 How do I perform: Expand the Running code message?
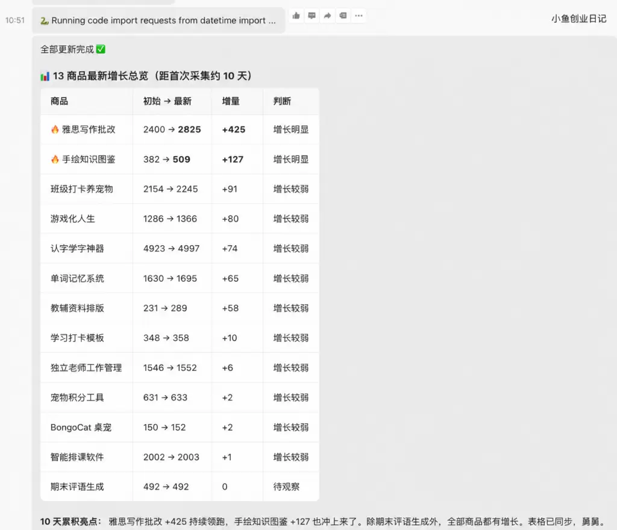(x=158, y=20)
